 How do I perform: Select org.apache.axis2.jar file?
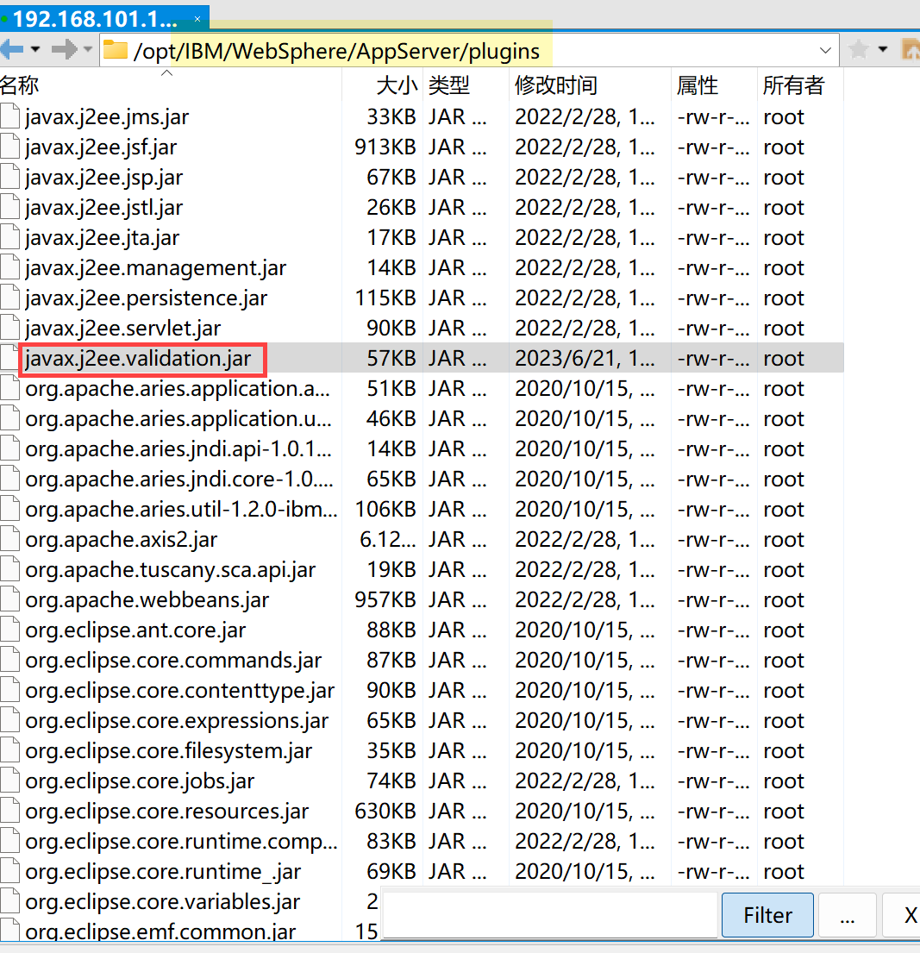tap(122, 540)
